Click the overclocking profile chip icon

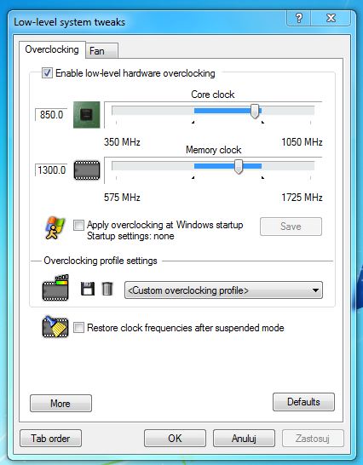[55, 288]
